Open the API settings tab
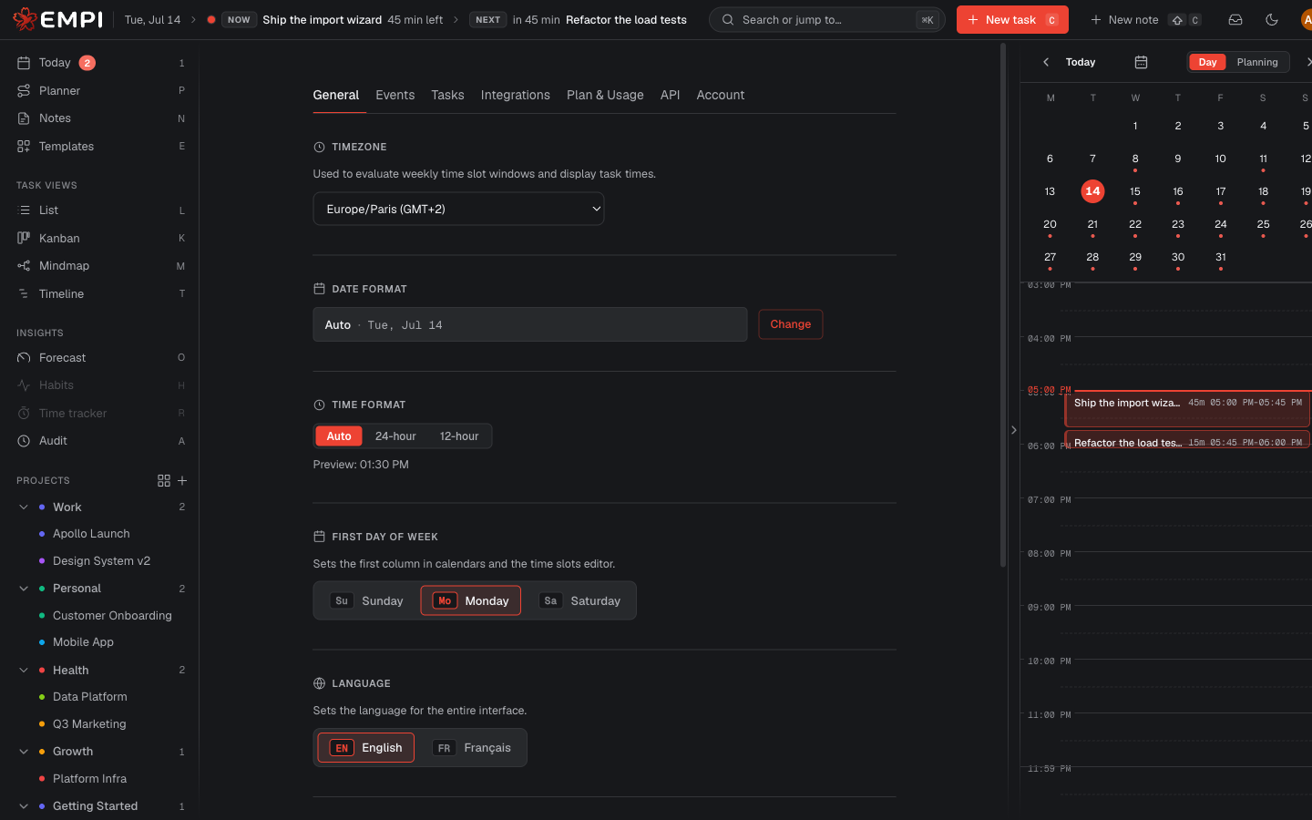This screenshot has height=820, width=1312. point(670,95)
